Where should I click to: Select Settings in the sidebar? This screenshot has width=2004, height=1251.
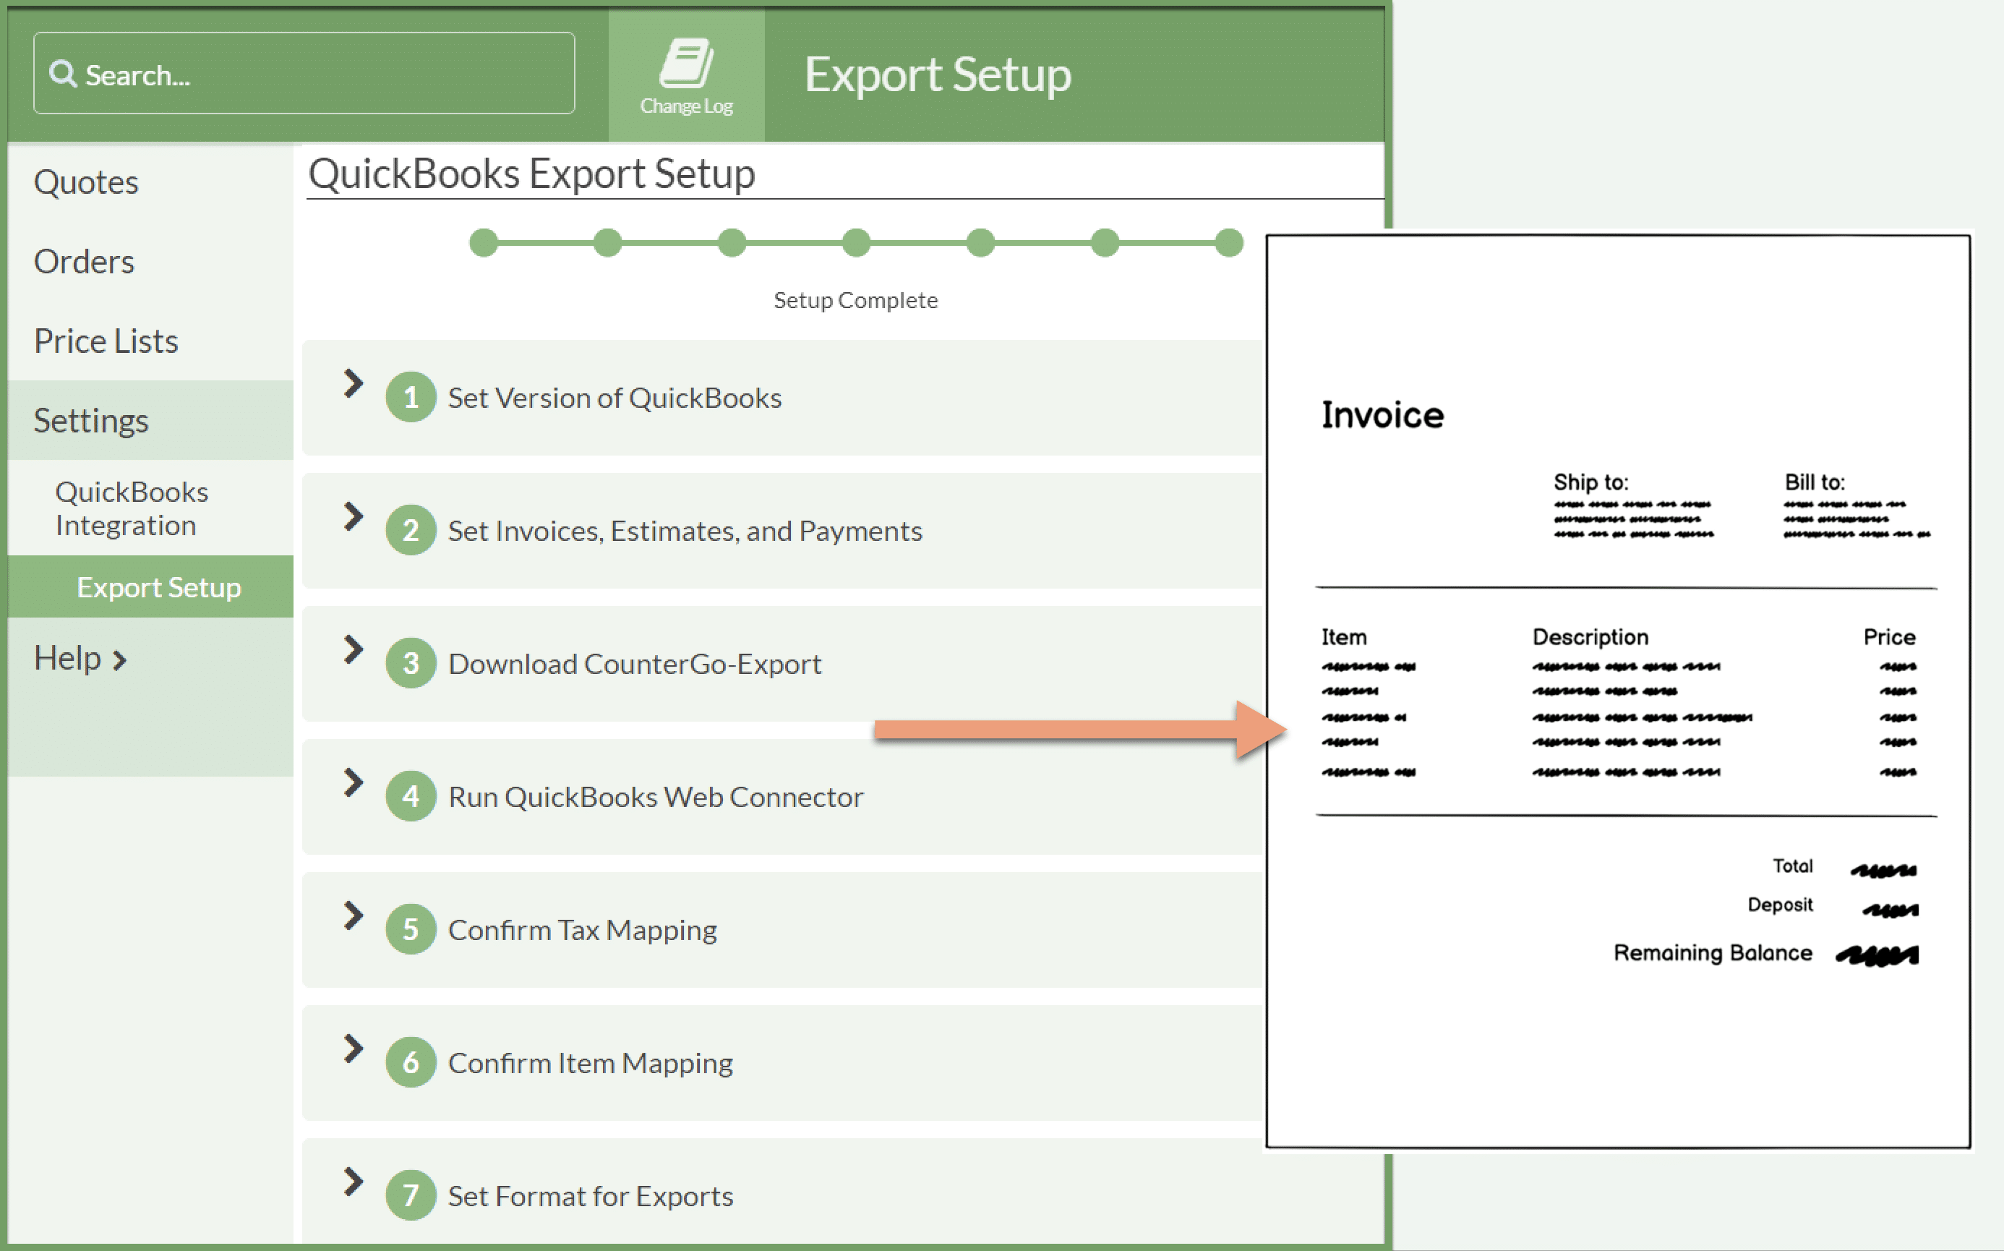click(150, 420)
